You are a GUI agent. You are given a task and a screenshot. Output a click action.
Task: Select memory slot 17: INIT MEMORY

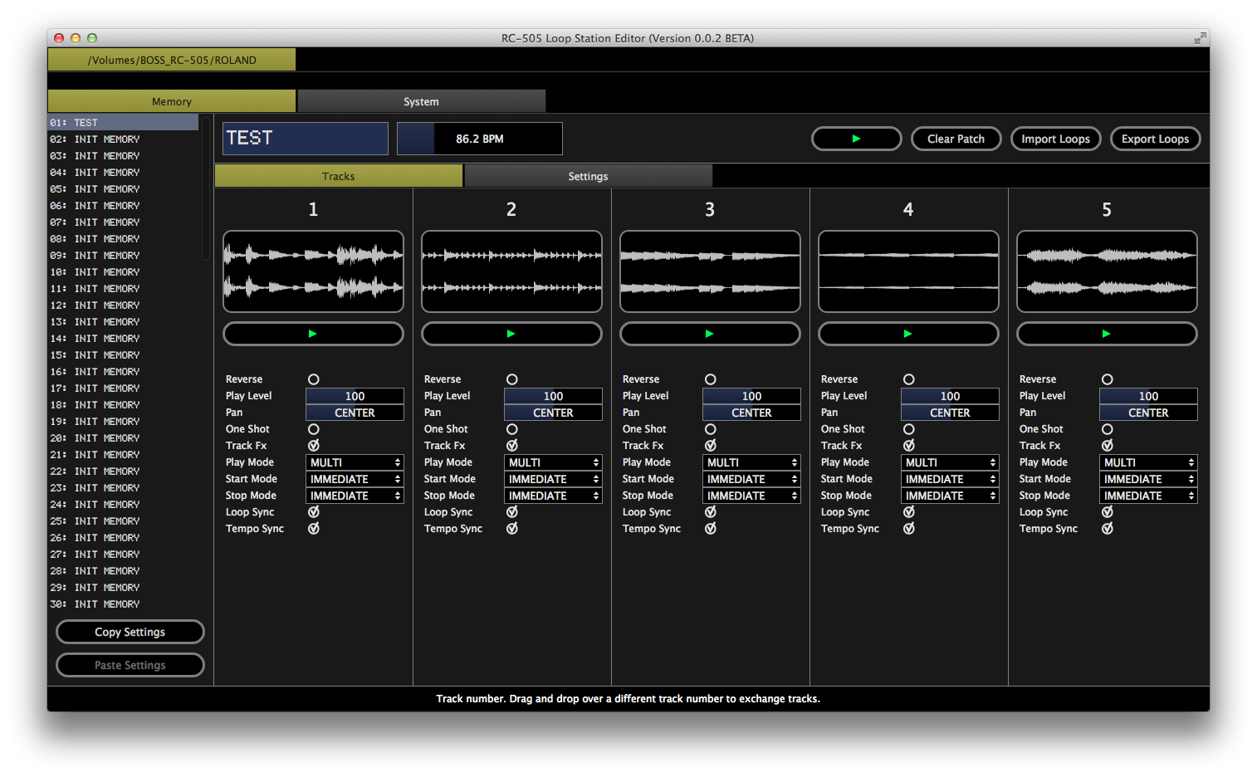click(123, 388)
